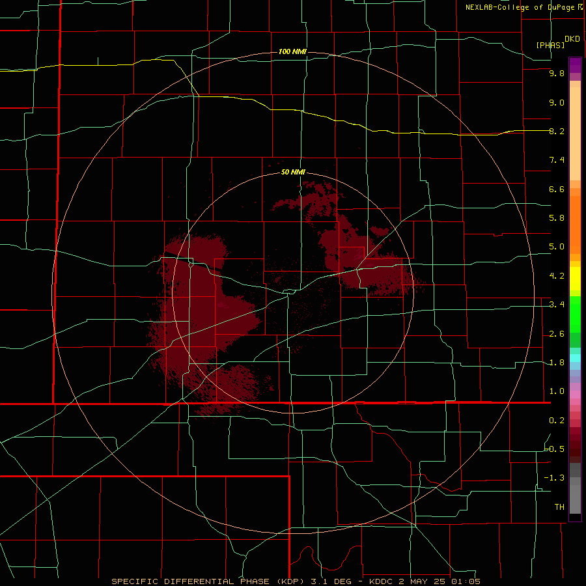
Task: Click the -1.3 scale value
Action: pyautogui.click(x=555, y=478)
